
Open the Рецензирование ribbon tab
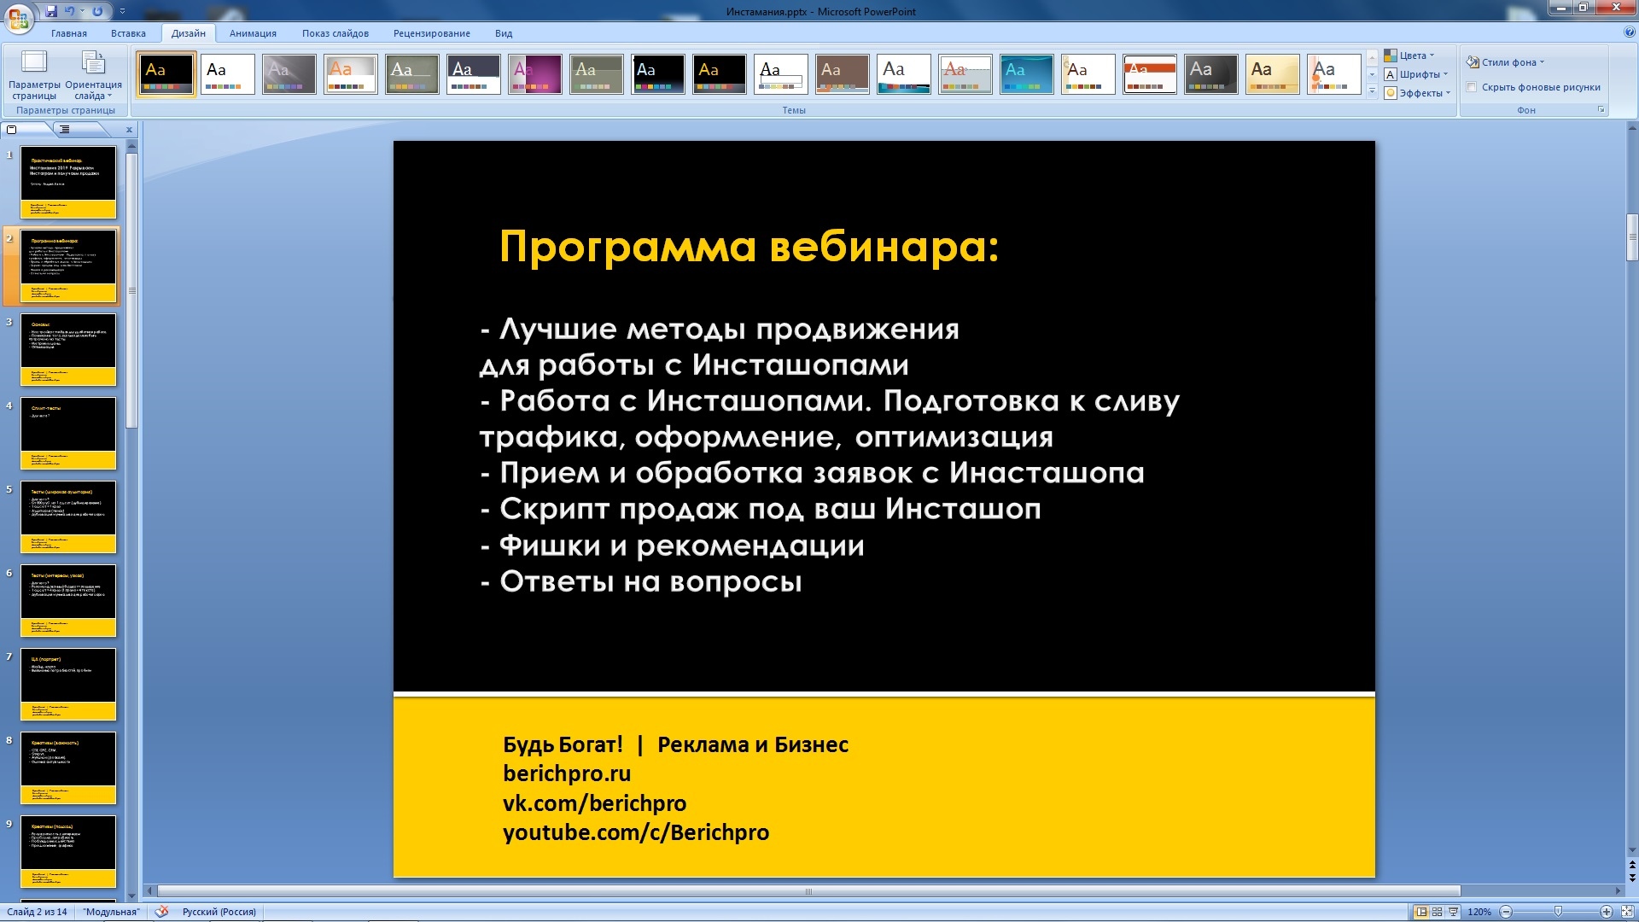coord(432,33)
